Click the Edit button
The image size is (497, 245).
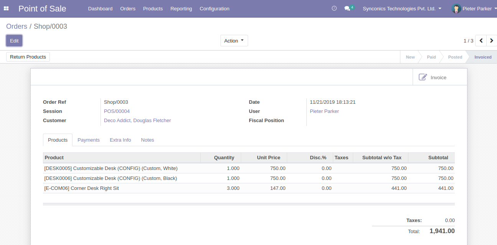coord(14,41)
